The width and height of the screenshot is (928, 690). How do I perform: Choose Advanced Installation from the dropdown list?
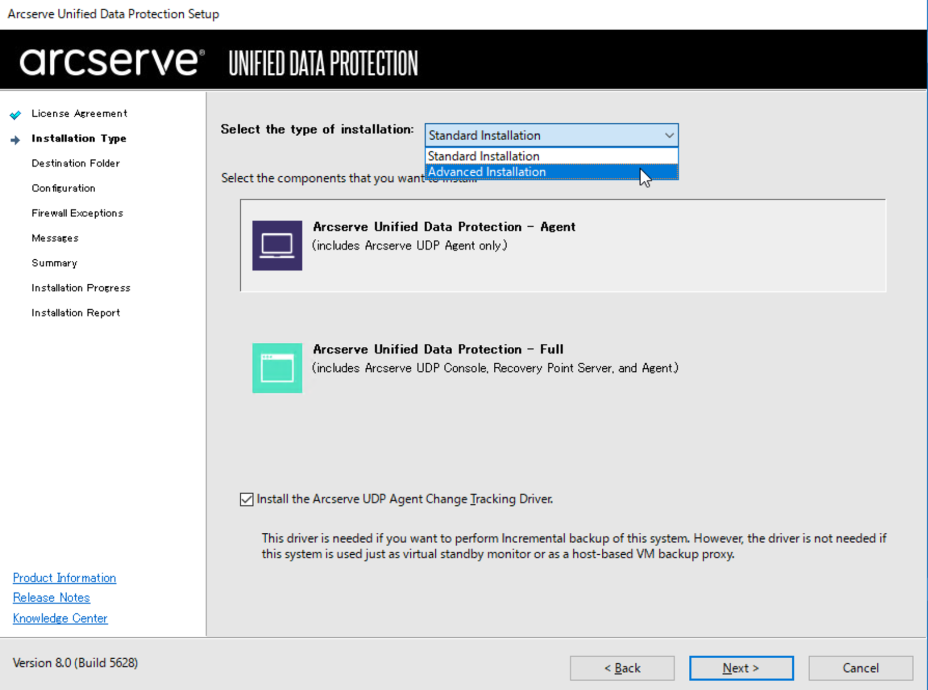click(x=552, y=172)
